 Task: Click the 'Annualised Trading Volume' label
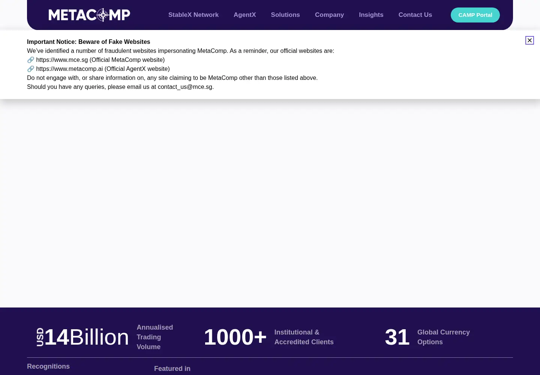point(155,337)
